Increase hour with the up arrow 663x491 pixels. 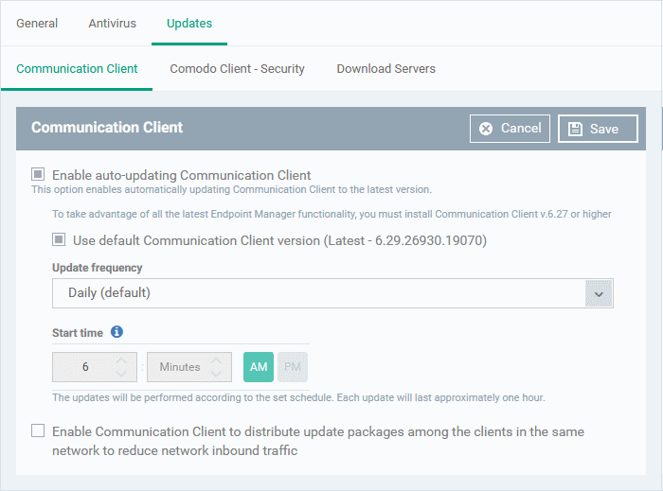(121, 360)
